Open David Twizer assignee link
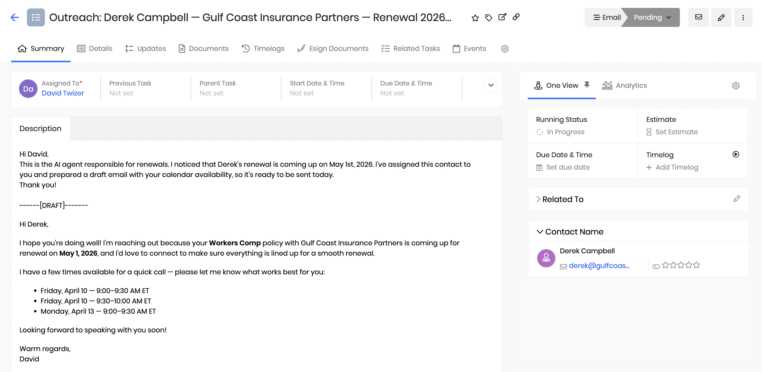762x372 pixels. coord(63,93)
